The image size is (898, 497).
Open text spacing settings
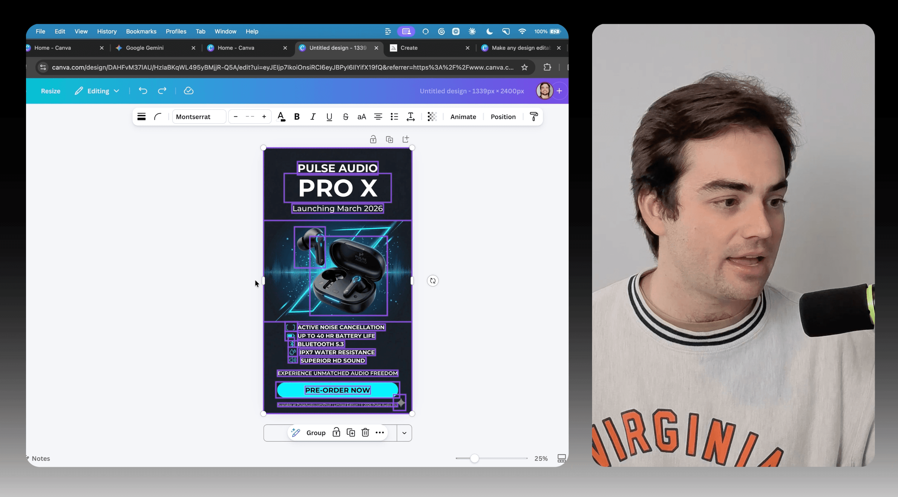pos(411,117)
